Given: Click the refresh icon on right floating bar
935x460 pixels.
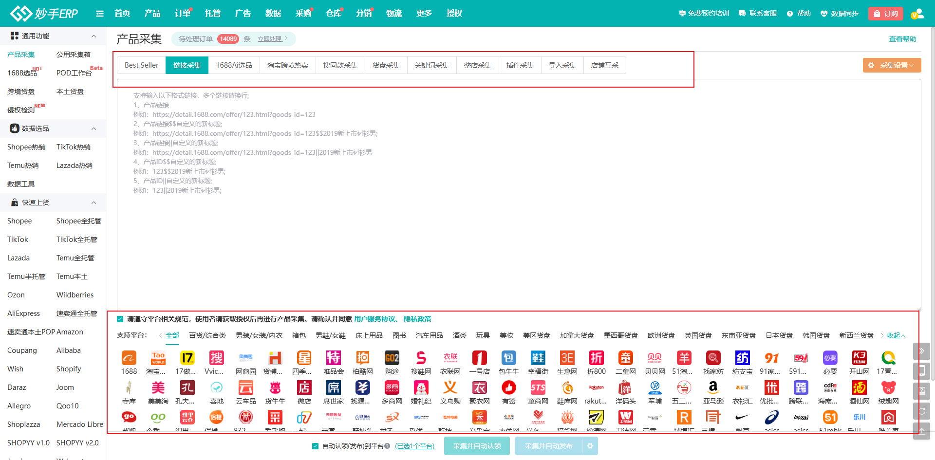Looking at the screenshot, I should (x=921, y=411).
